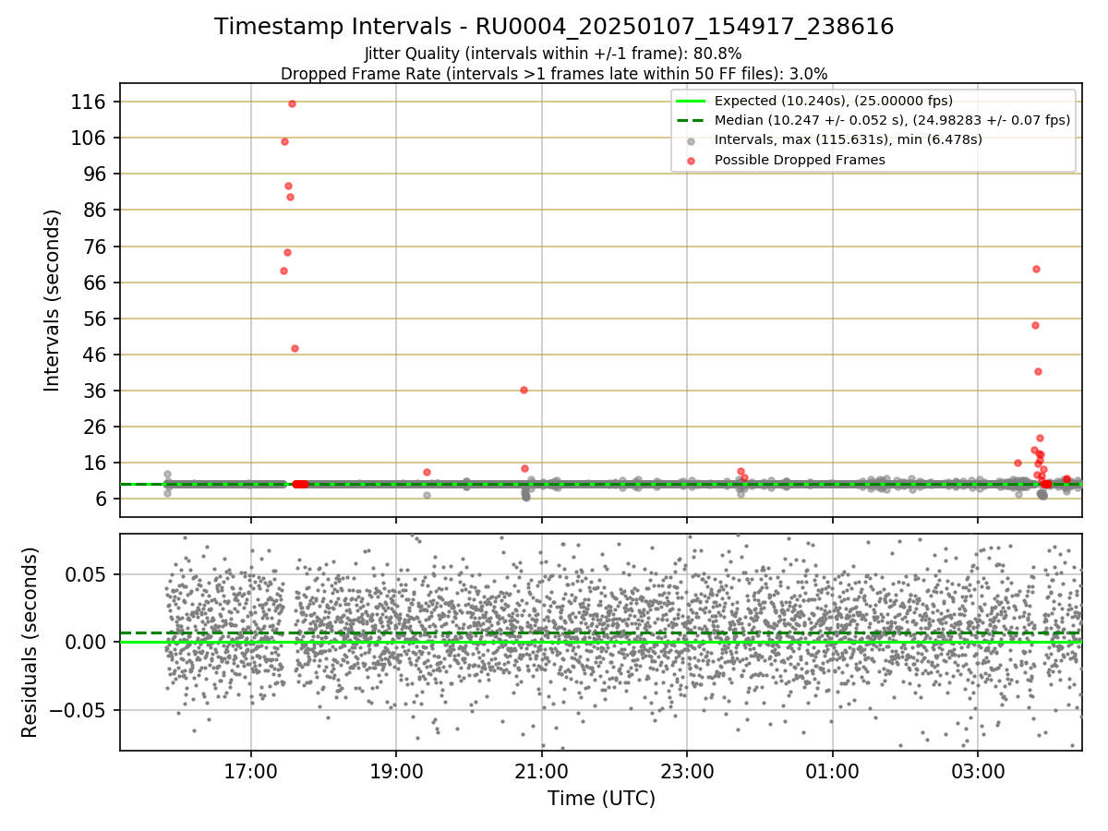1108x831 pixels.
Task: Click the 'Intervals (seconds)' y-axis label
Action: click(53, 300)
